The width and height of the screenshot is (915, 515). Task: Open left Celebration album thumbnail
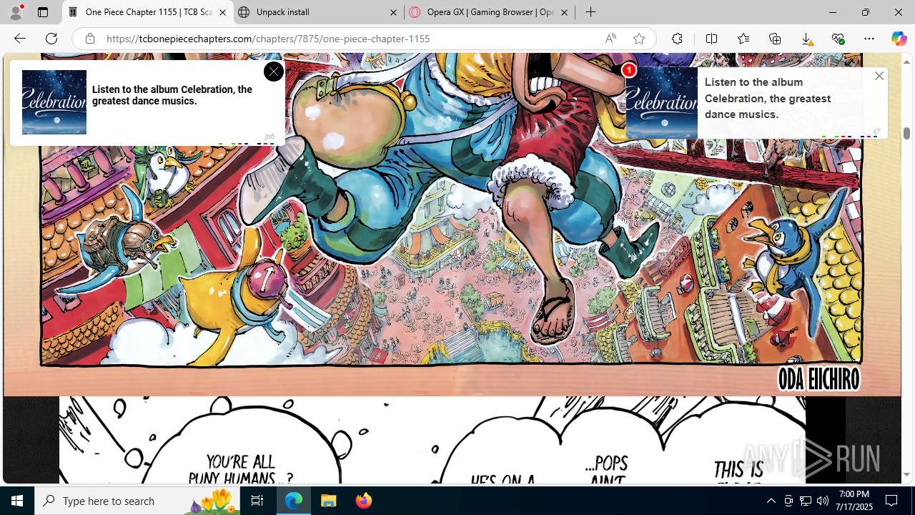[x=54, y=102]
